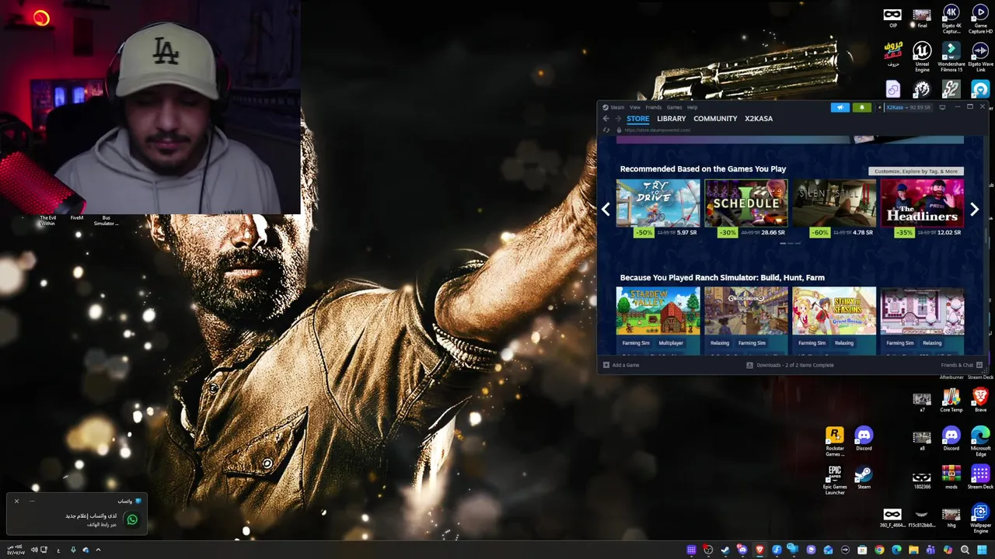Open the Silent Still game card
Image resolution: width=995 pixels, height=559 pixels.
point(834,208)
